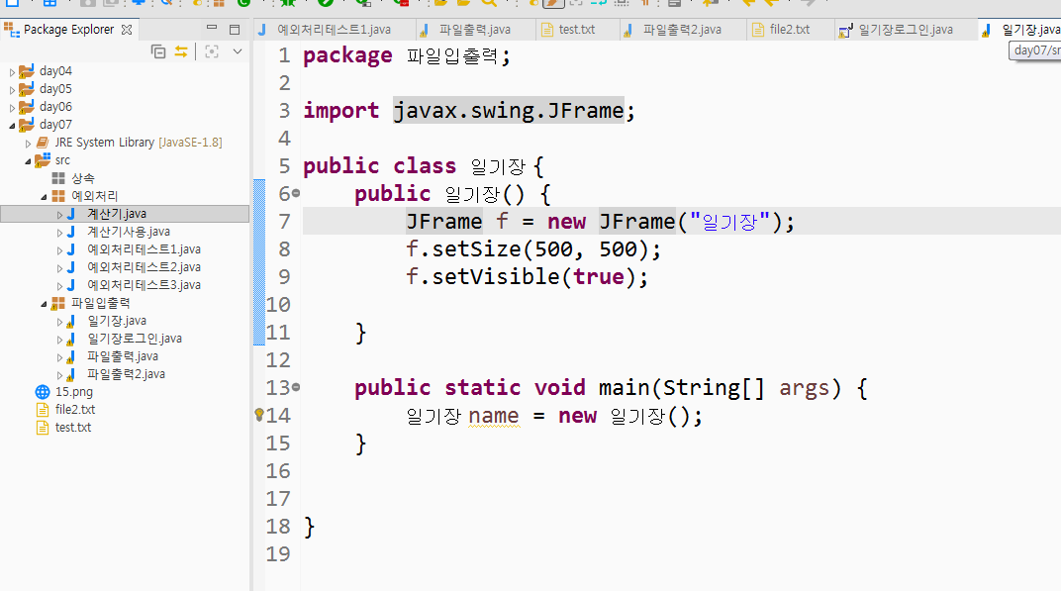The image size is (1061, 591).
Task: Select the day05 project folder icon
Action: pos(27,89)
